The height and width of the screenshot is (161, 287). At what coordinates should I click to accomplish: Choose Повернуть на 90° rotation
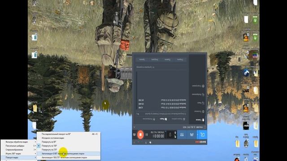[69, 142]
